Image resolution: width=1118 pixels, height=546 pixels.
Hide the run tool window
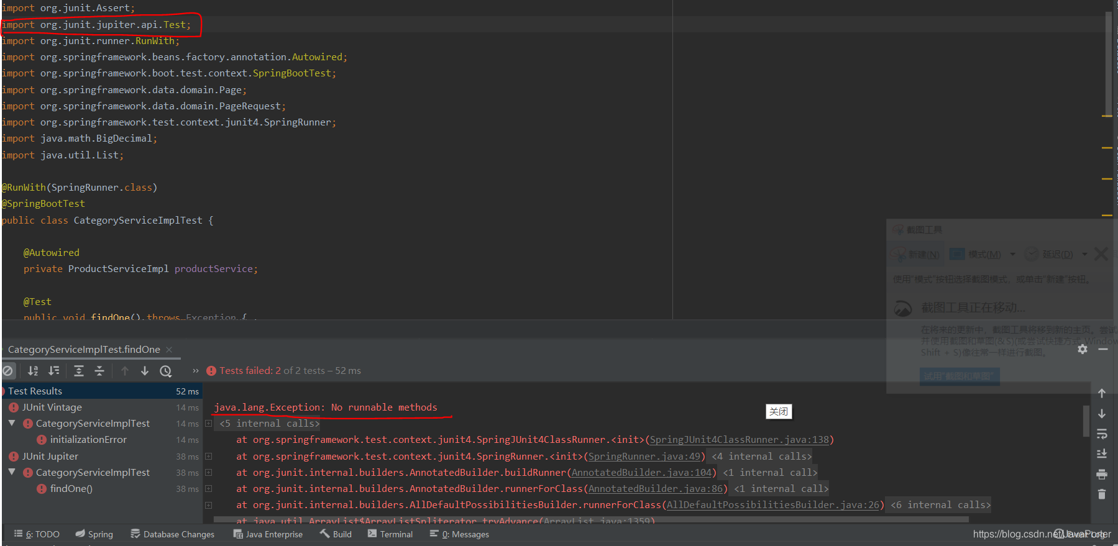coord(1103,349)
